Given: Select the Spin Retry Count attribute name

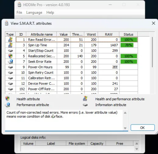Looking at the screenshot, I should (x=41, y=73).
